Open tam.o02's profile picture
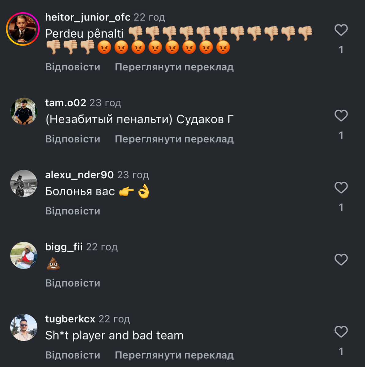The image size is (365, 367). click(24, 111)
